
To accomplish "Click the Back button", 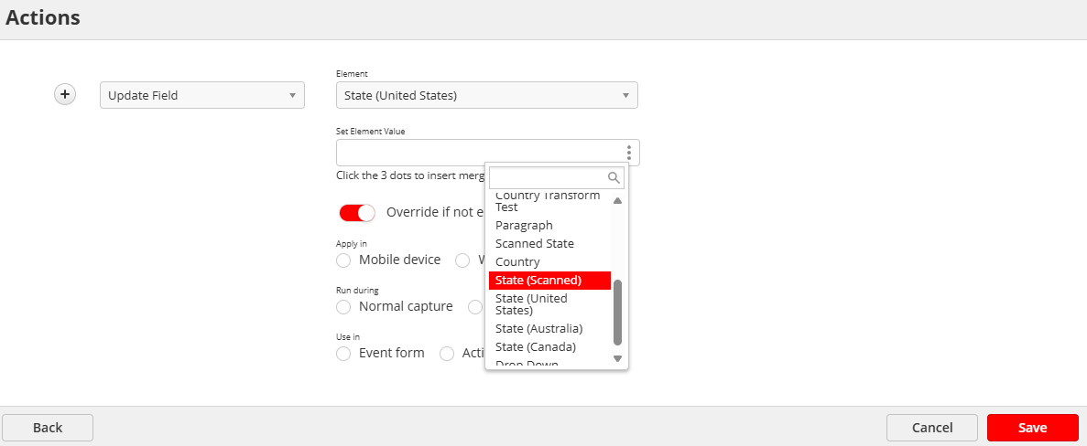I will point(48,428).
